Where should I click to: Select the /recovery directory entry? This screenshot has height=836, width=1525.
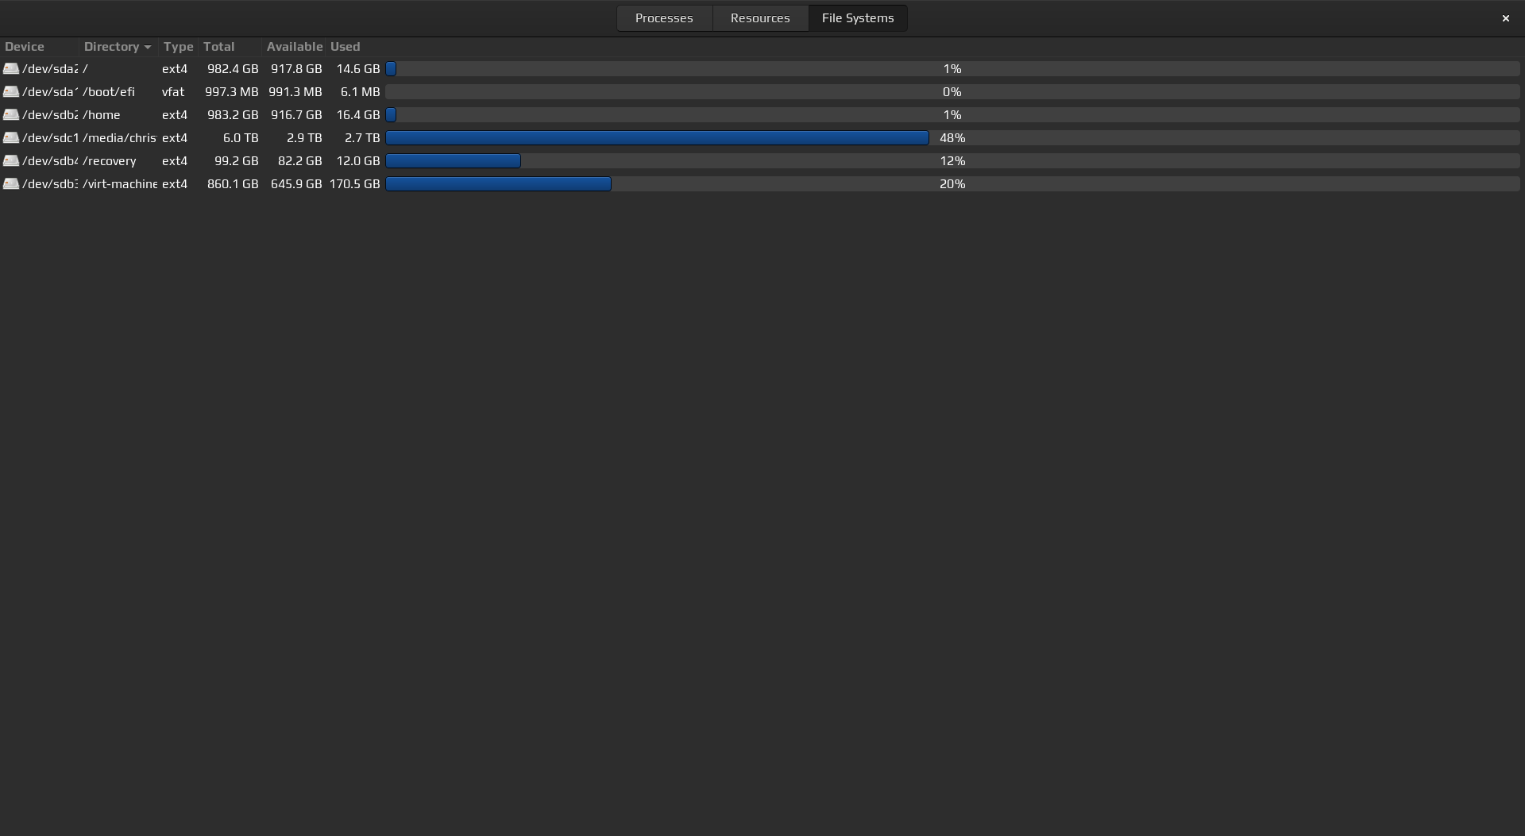point(110,161)
